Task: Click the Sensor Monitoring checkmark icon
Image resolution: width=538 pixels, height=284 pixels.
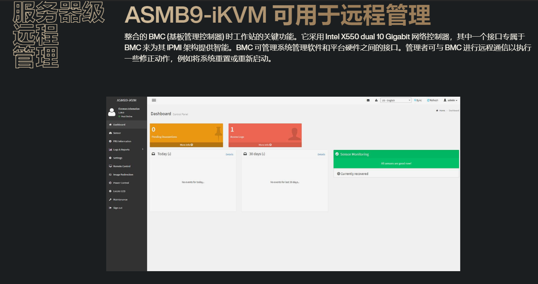Action: coord(337,154)
